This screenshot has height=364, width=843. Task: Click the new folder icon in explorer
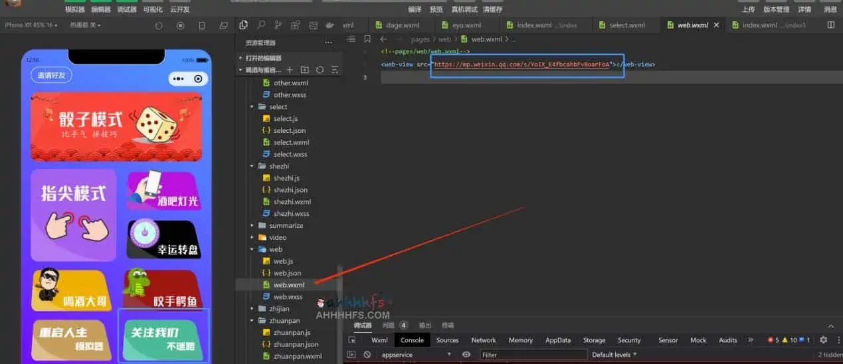click(305, 70)
